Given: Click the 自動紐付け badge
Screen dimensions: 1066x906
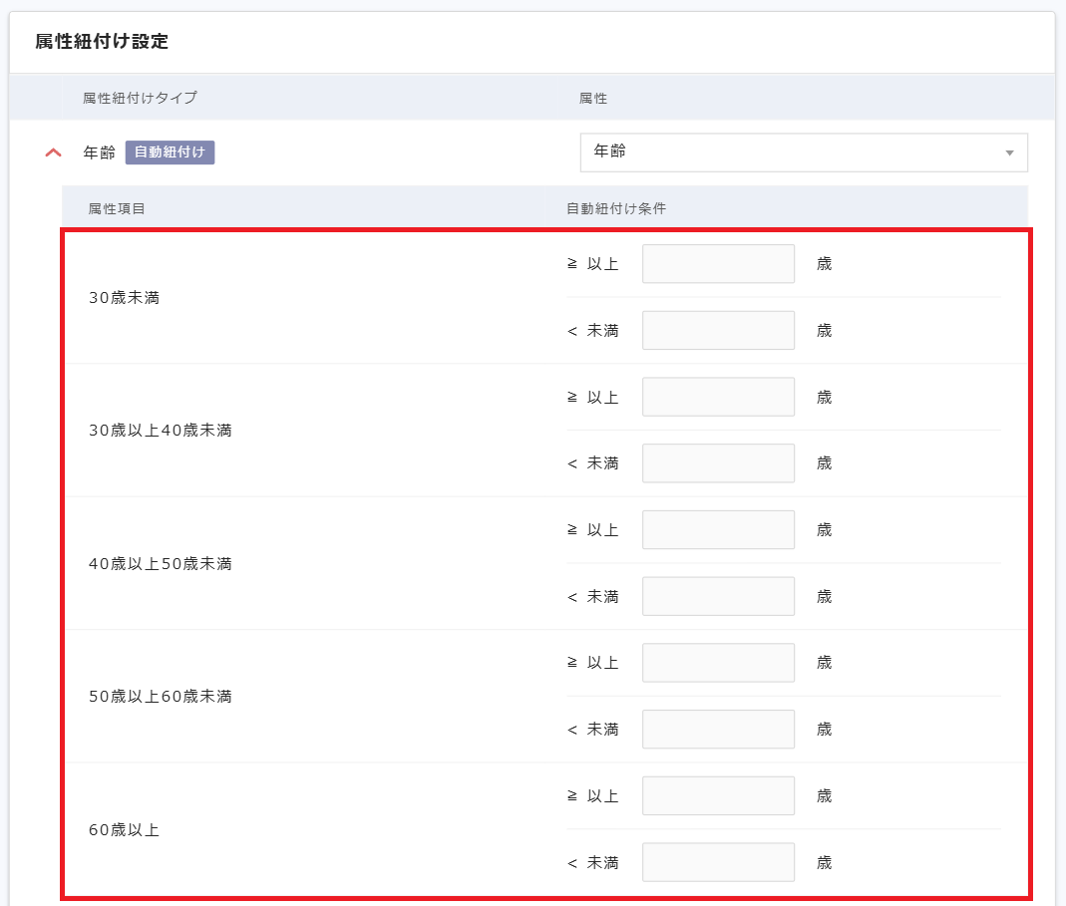Looking at the screenshot, I should pos(170,152).
